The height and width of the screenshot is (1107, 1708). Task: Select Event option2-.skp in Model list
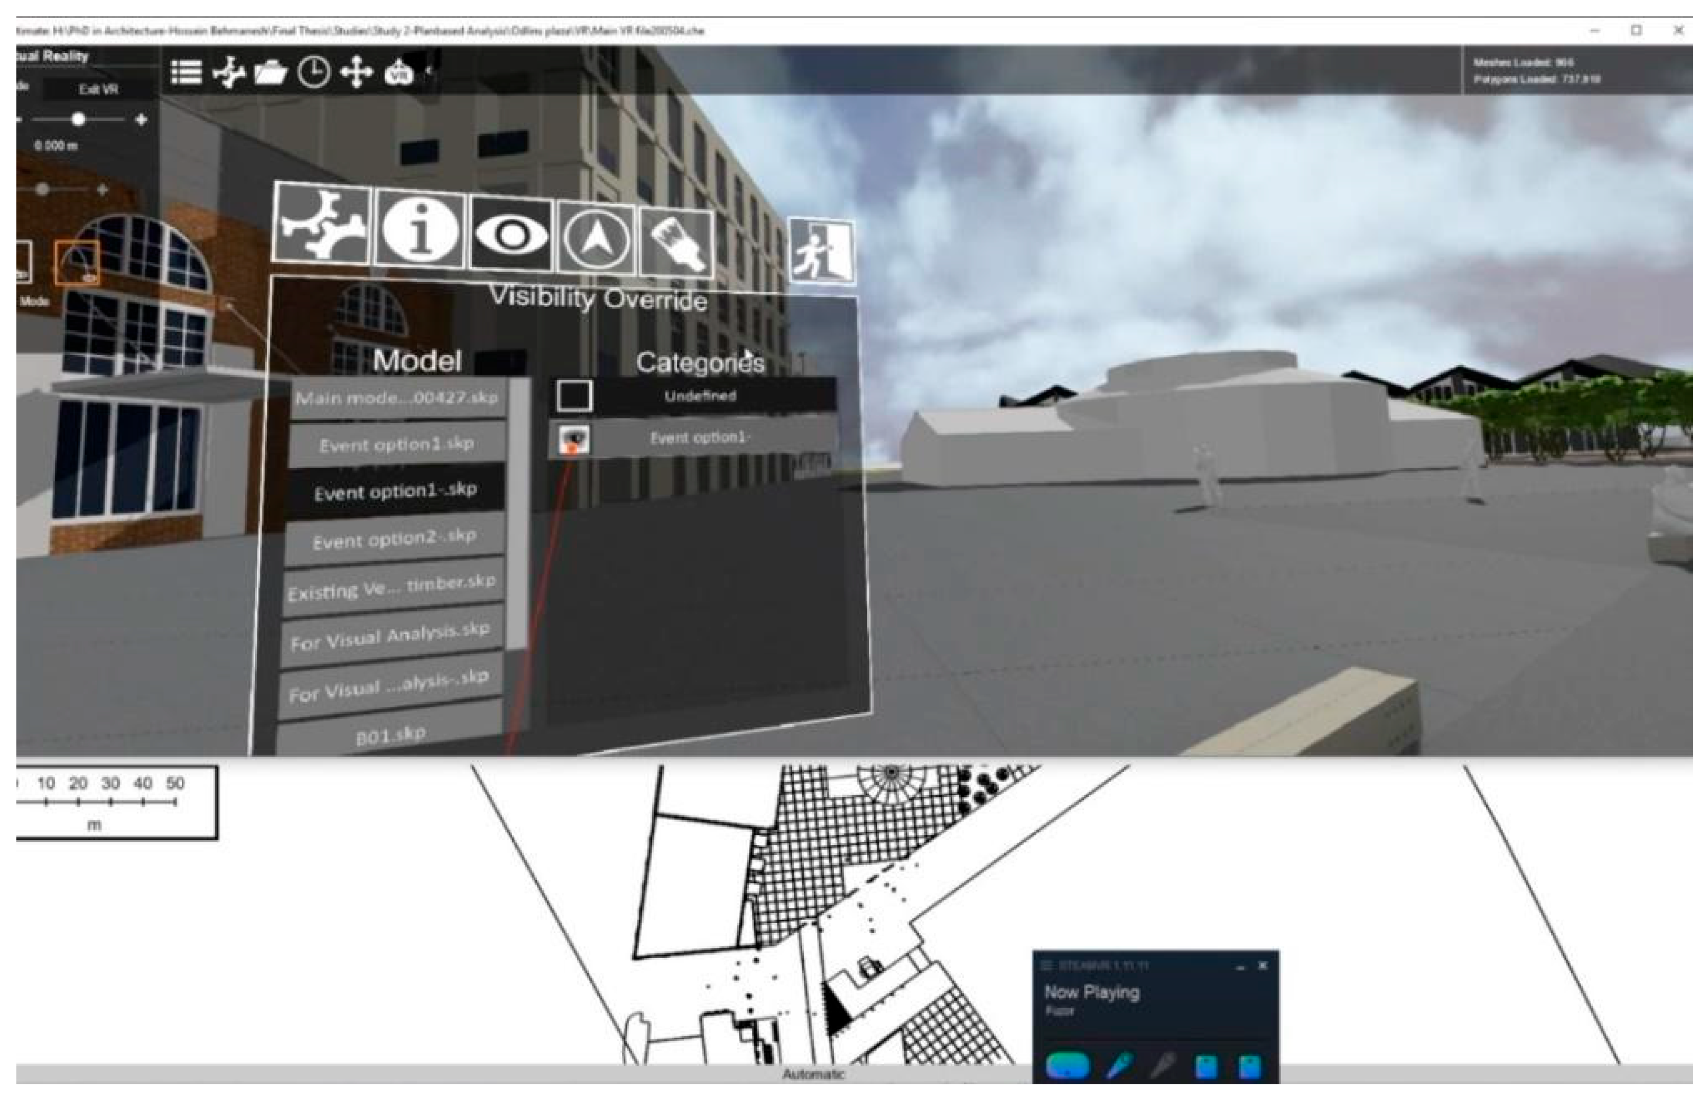point(394,539)
